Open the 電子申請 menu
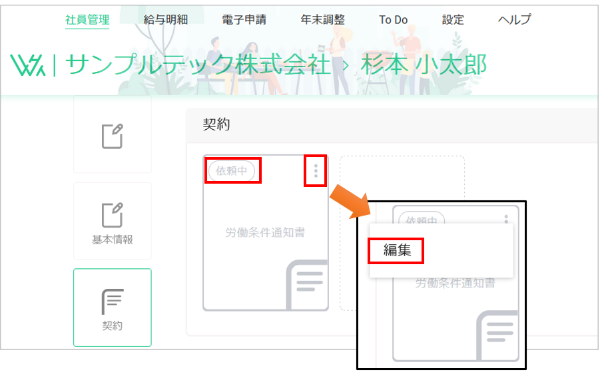 [x=244, y=19]
